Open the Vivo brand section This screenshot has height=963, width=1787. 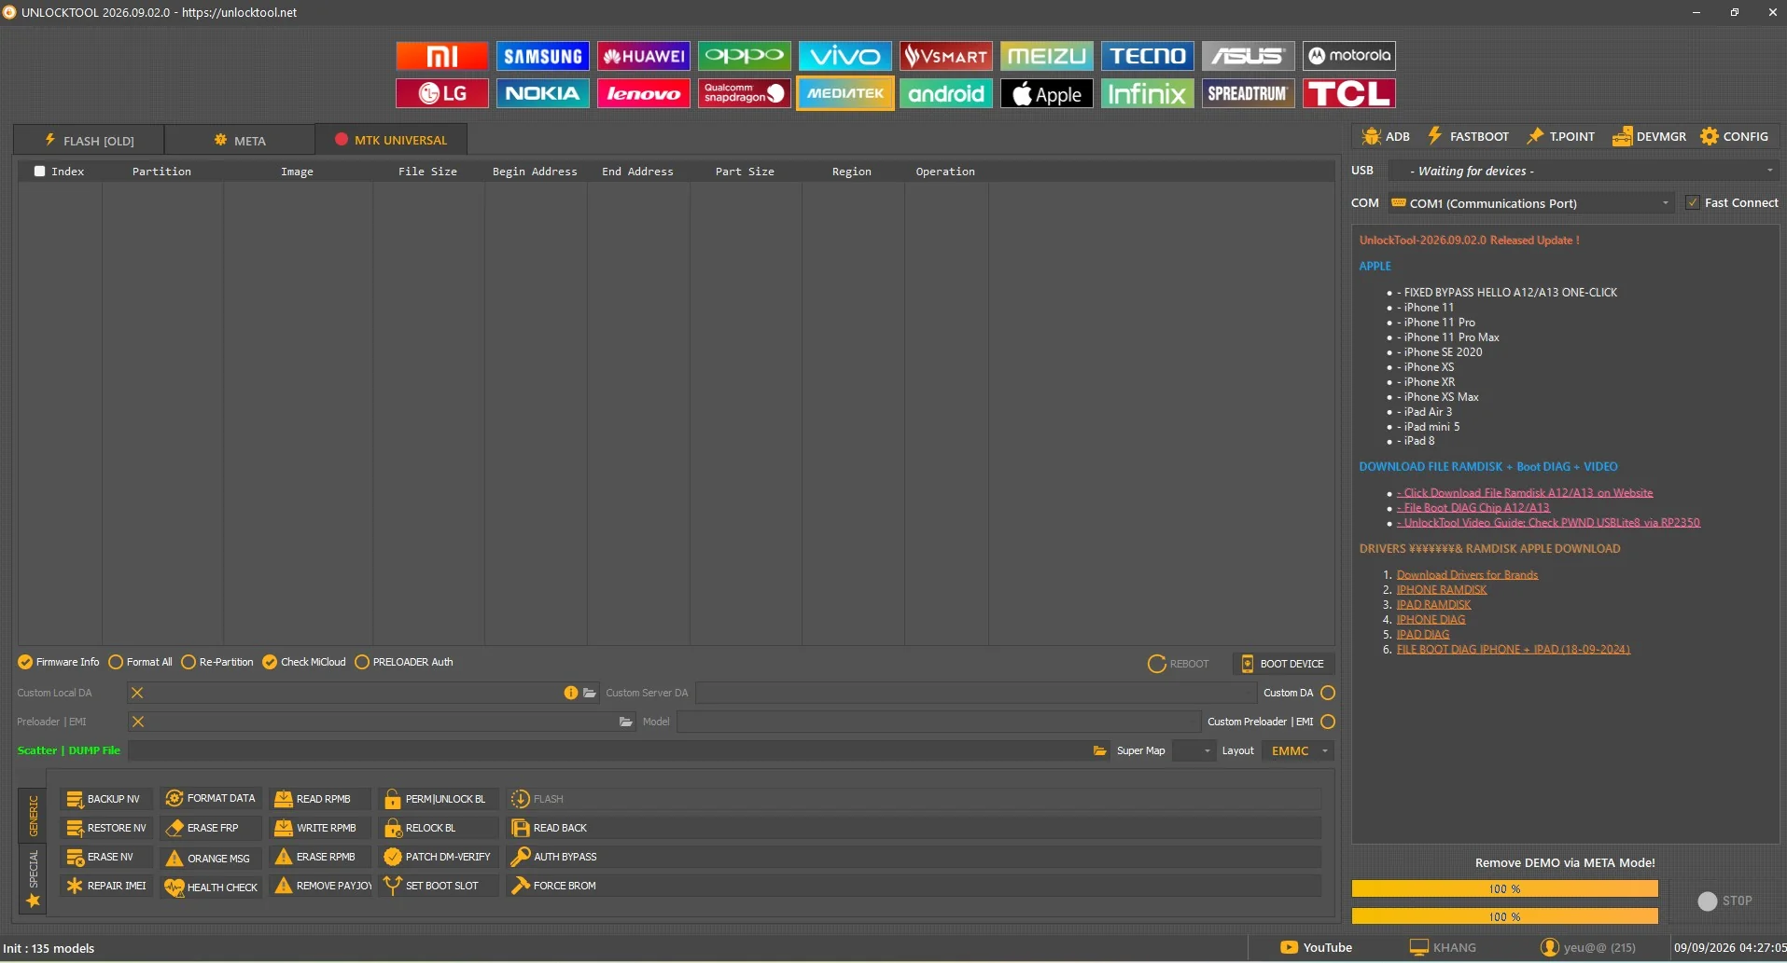(845, 56)
